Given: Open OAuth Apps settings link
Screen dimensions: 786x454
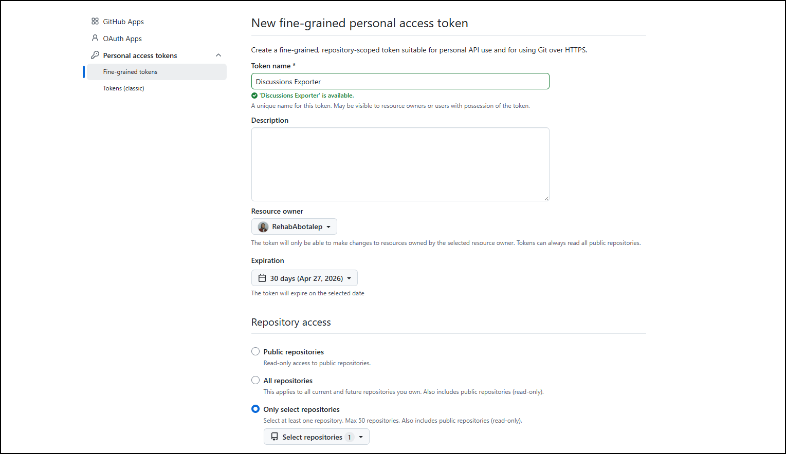Looking at the screenshot, I should pyautogui.click(x=122, y=39).
